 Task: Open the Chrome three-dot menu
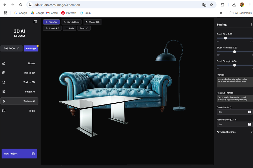pyautogui.click(x=250, y=5)
